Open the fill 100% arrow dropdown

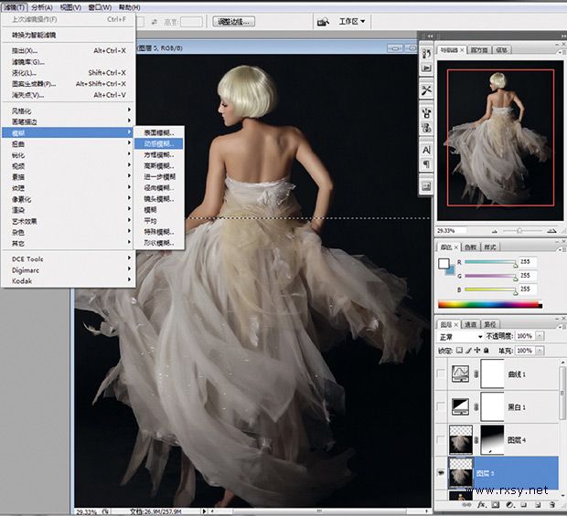point(540,351)
